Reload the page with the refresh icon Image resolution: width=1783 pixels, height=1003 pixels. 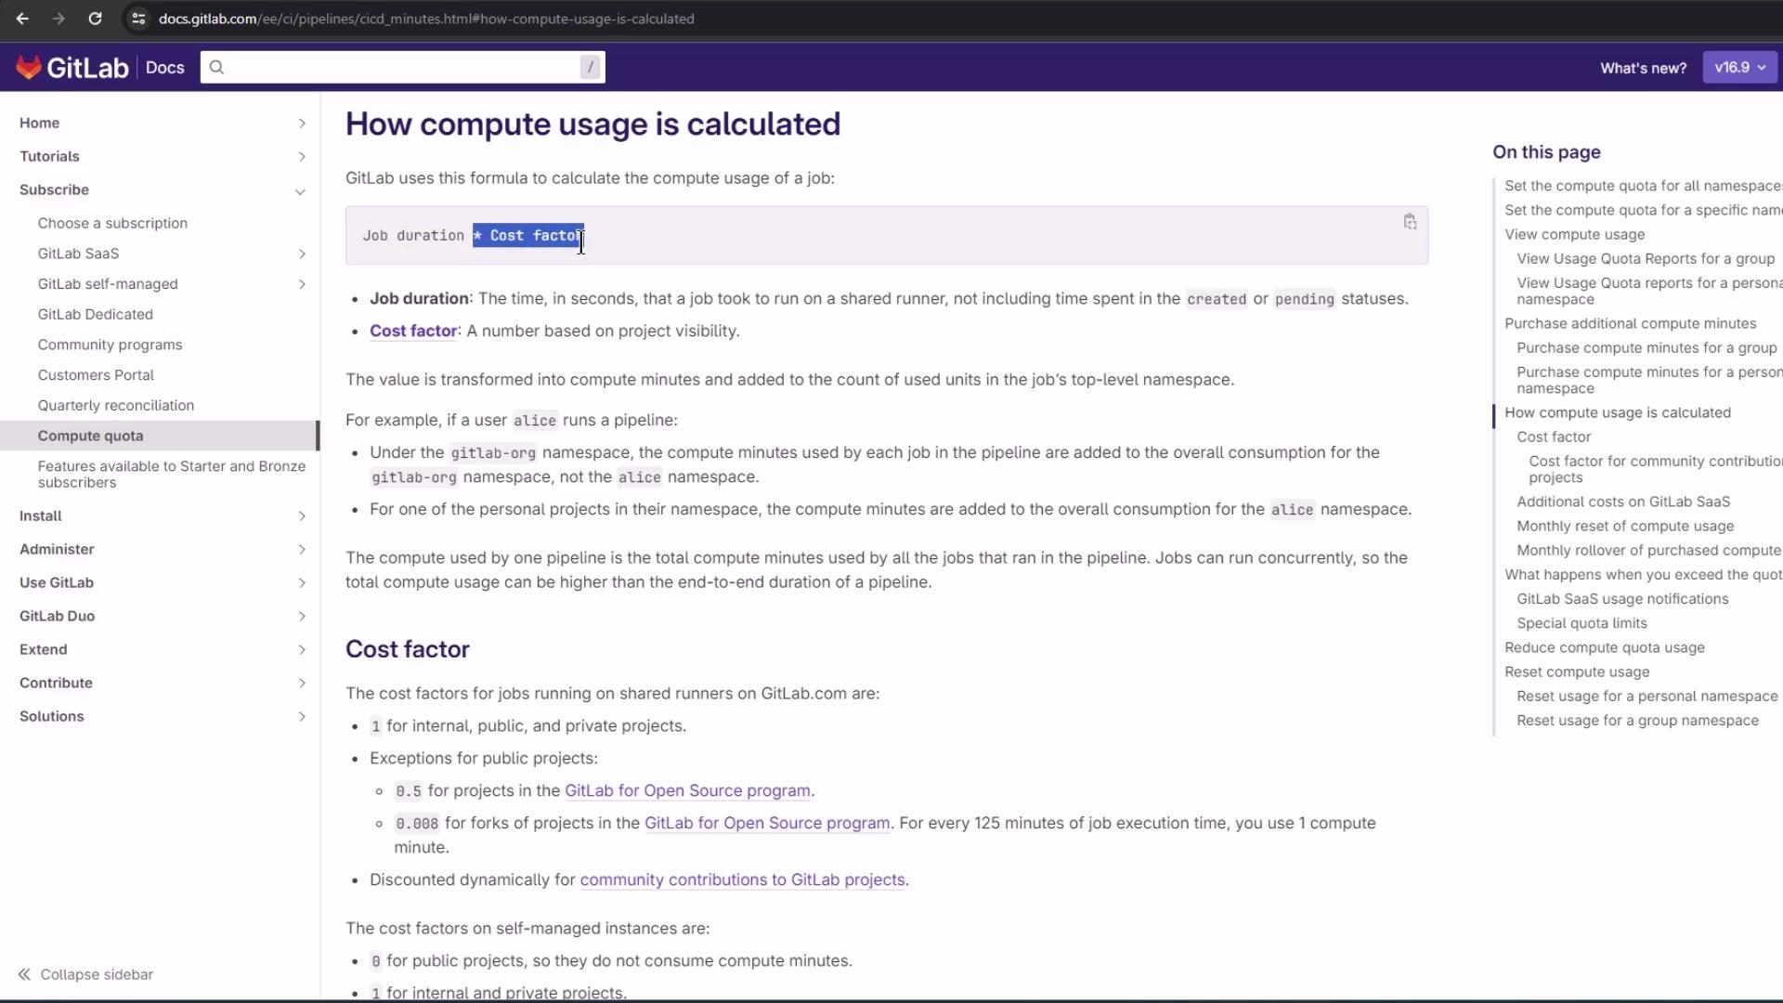pyautogui.click(x=95, y=19)
